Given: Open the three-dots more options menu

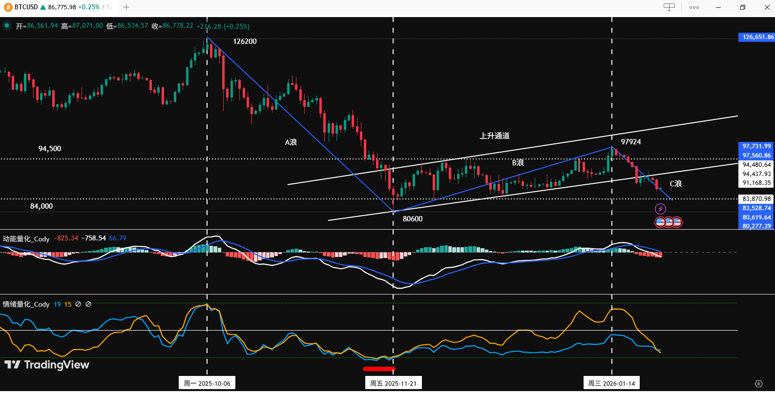Looking at the screenshot, I should click(694, 7).
